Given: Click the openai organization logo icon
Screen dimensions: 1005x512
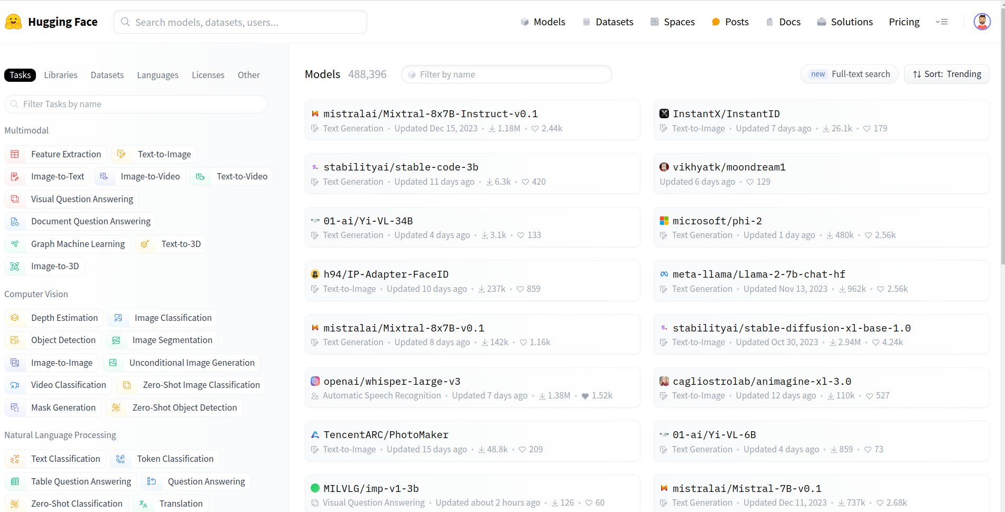Looking at the screenshot, I should tap(315, 381).
